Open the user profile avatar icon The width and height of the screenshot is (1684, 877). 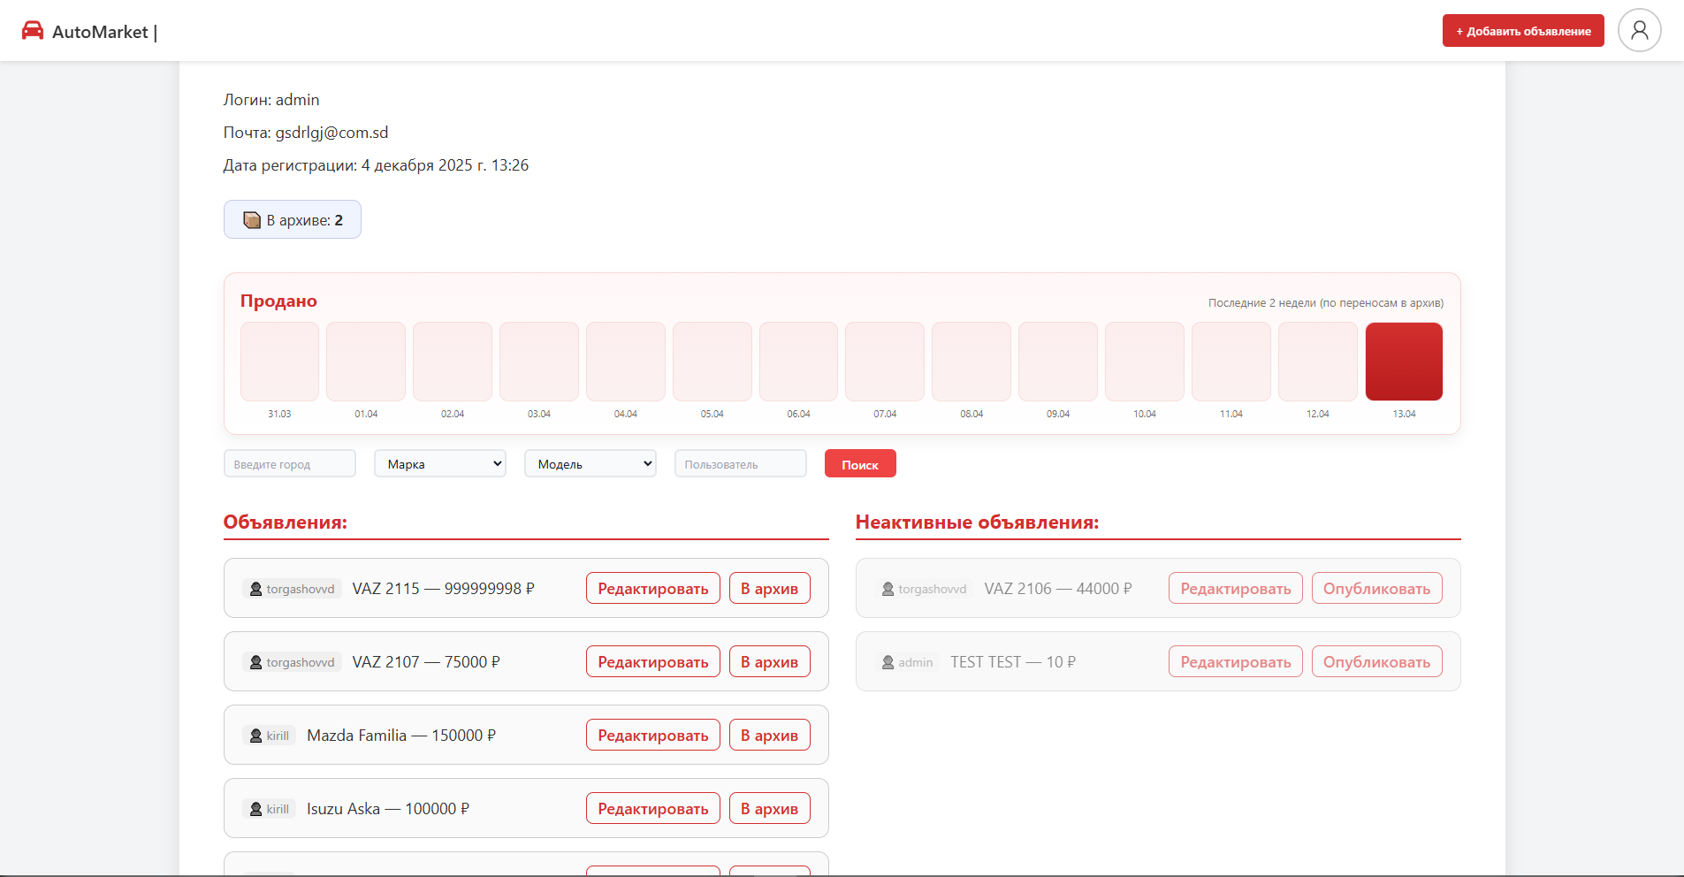(x=1639, y=31)
